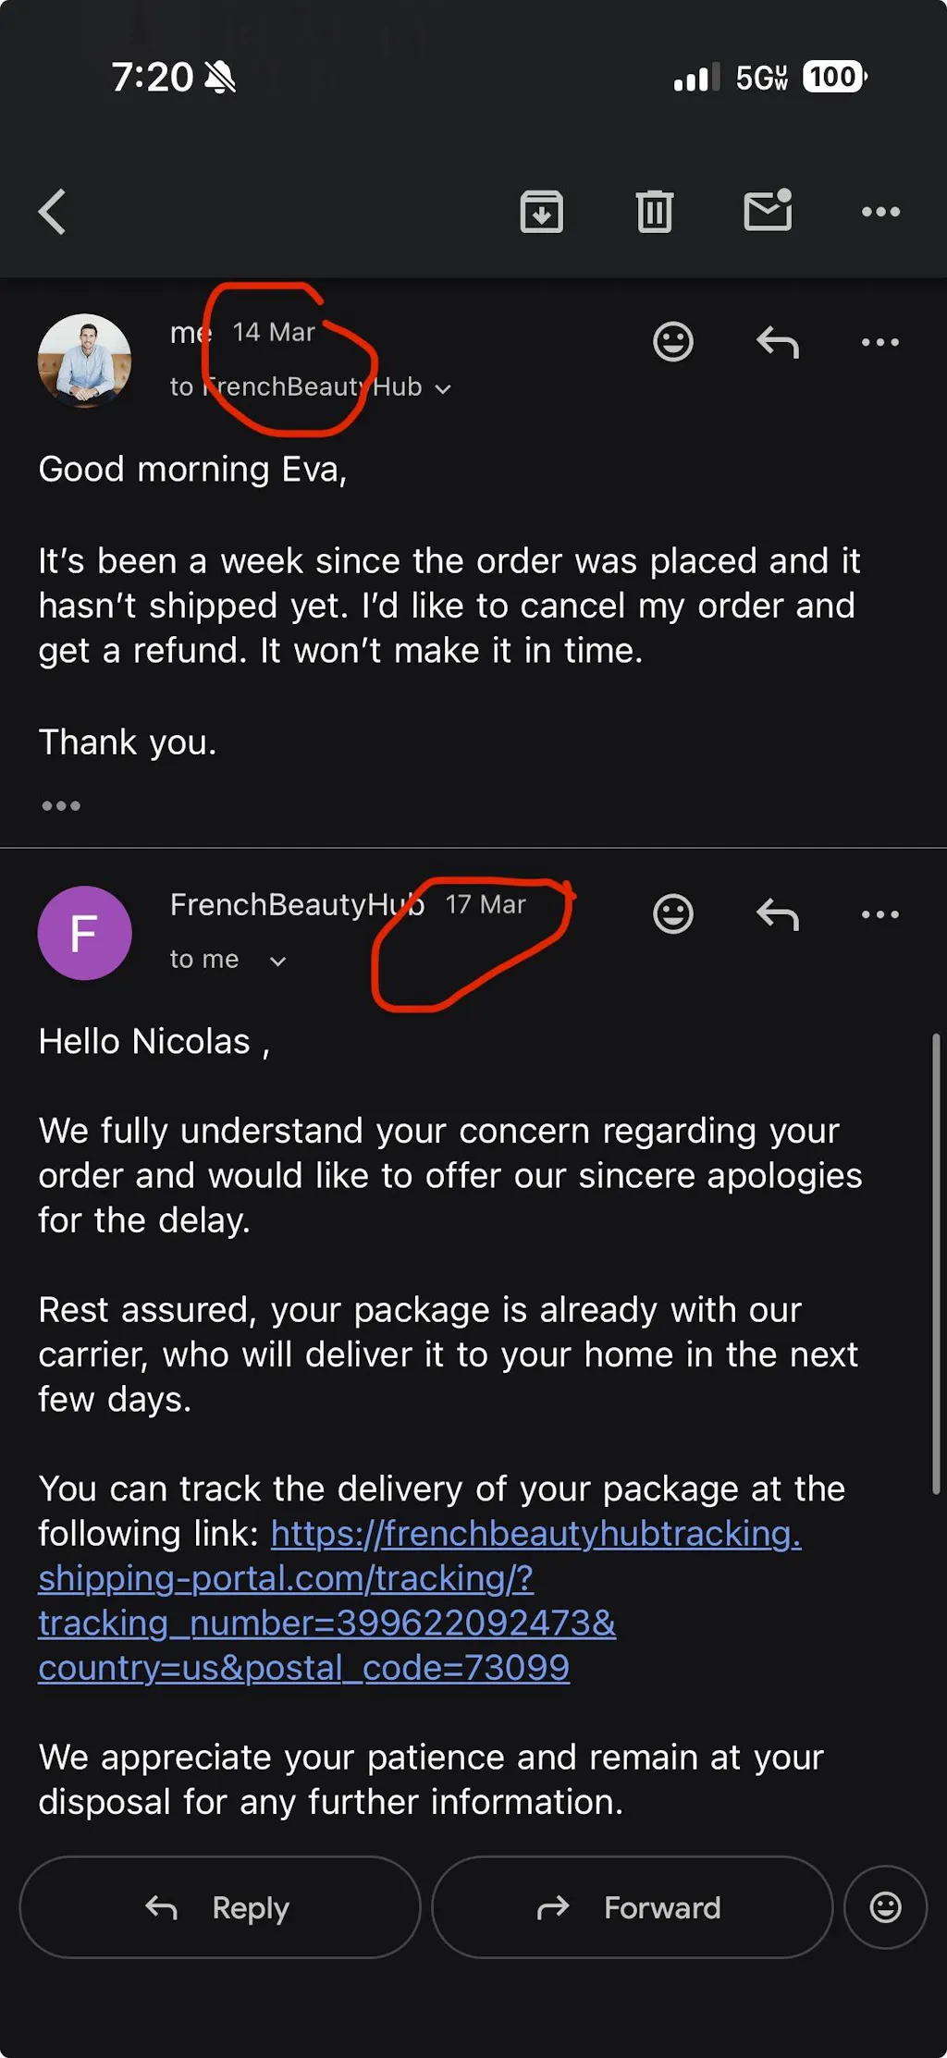Open more options for the 14 Mar message
Screen dimensions: 947x2058
[879, 342]
